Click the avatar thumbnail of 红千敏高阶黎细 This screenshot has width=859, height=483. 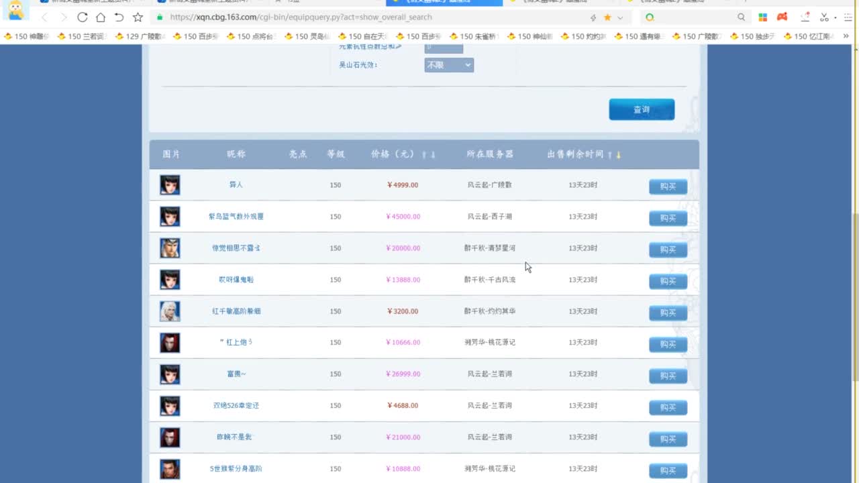(170, 311)
